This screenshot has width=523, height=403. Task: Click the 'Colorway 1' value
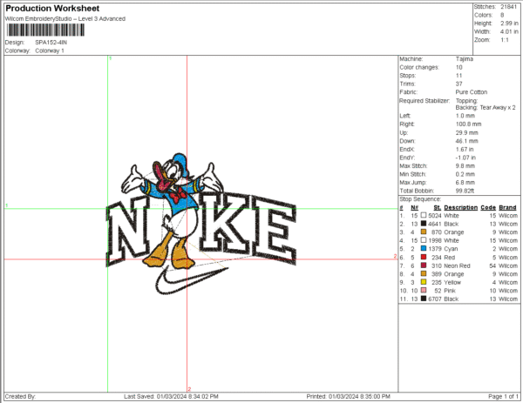click(x=50, y=51)
